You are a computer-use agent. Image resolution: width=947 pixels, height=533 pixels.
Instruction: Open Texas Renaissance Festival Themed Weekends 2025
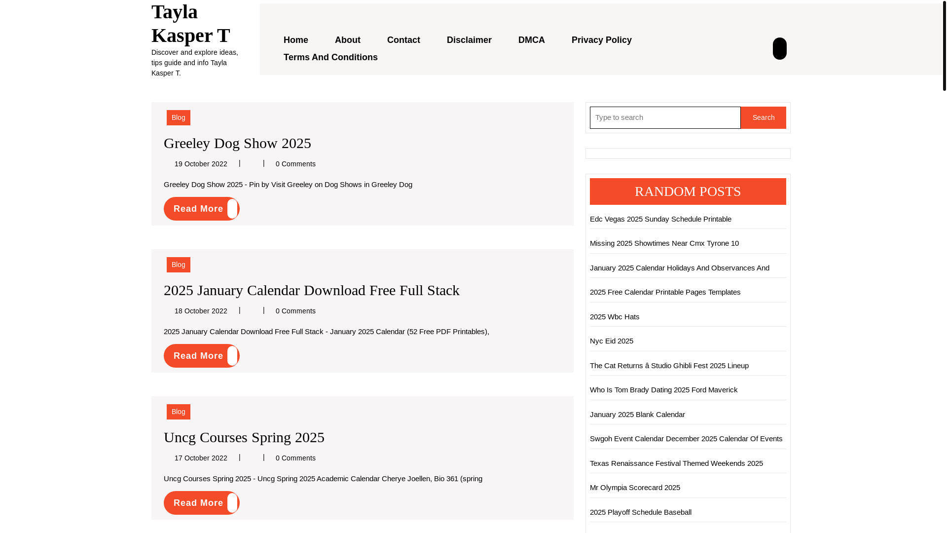676,463
